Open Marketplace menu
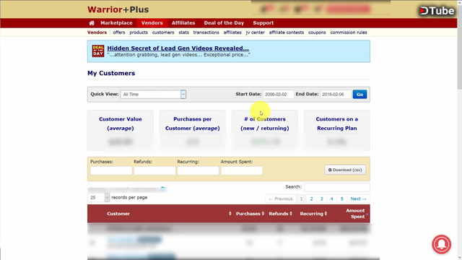Screen dimensions: 462x260 tap(116, 23)
